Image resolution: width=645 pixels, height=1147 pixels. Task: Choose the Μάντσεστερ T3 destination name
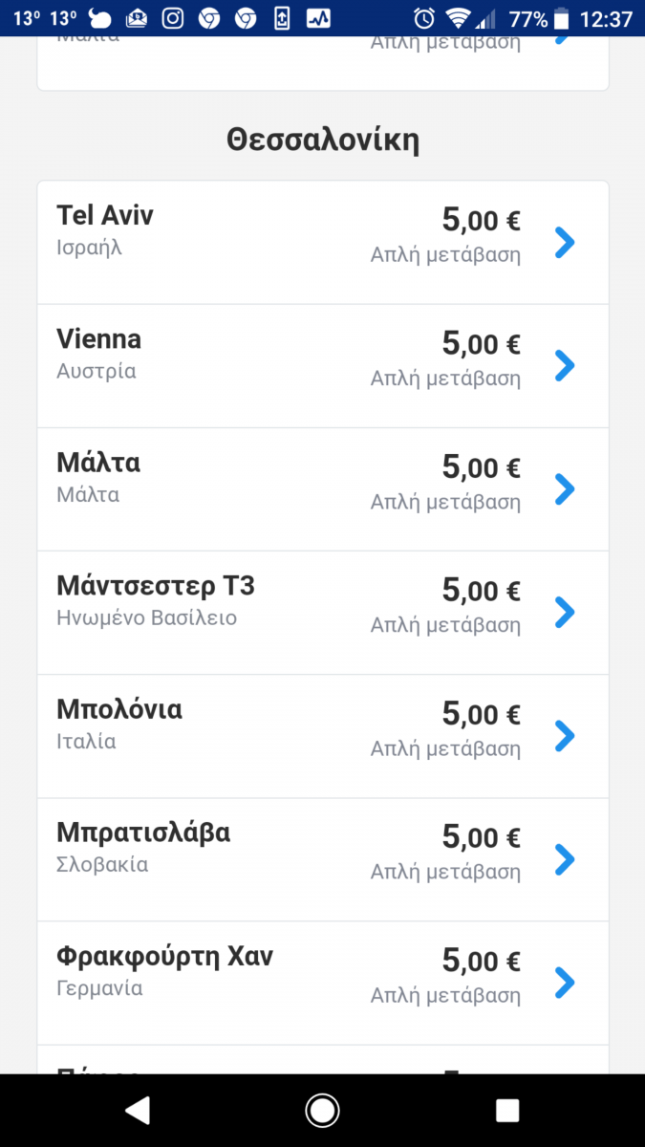pyautogui.click(x=156, y=586)
